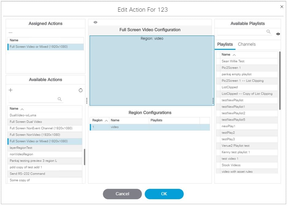
Task: Switch to the Playlists tab
Action: (225, 44)
